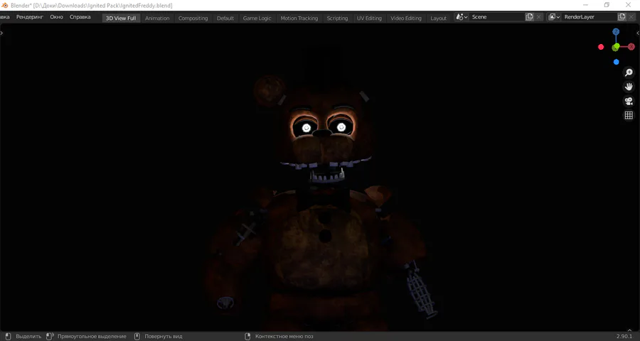Click the green Y axis on gizmo
Screen dimensions: 640x341
(x=616, y=48)
